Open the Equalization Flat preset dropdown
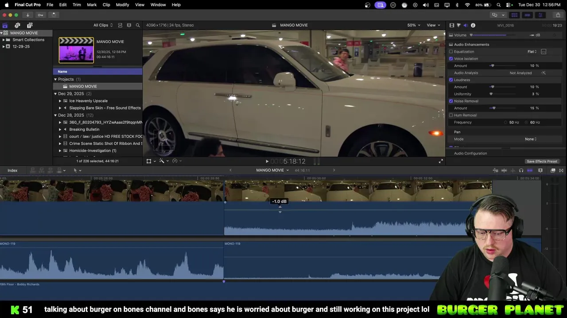Viewport: 567px width, 318px height. [x=532, y=52]
